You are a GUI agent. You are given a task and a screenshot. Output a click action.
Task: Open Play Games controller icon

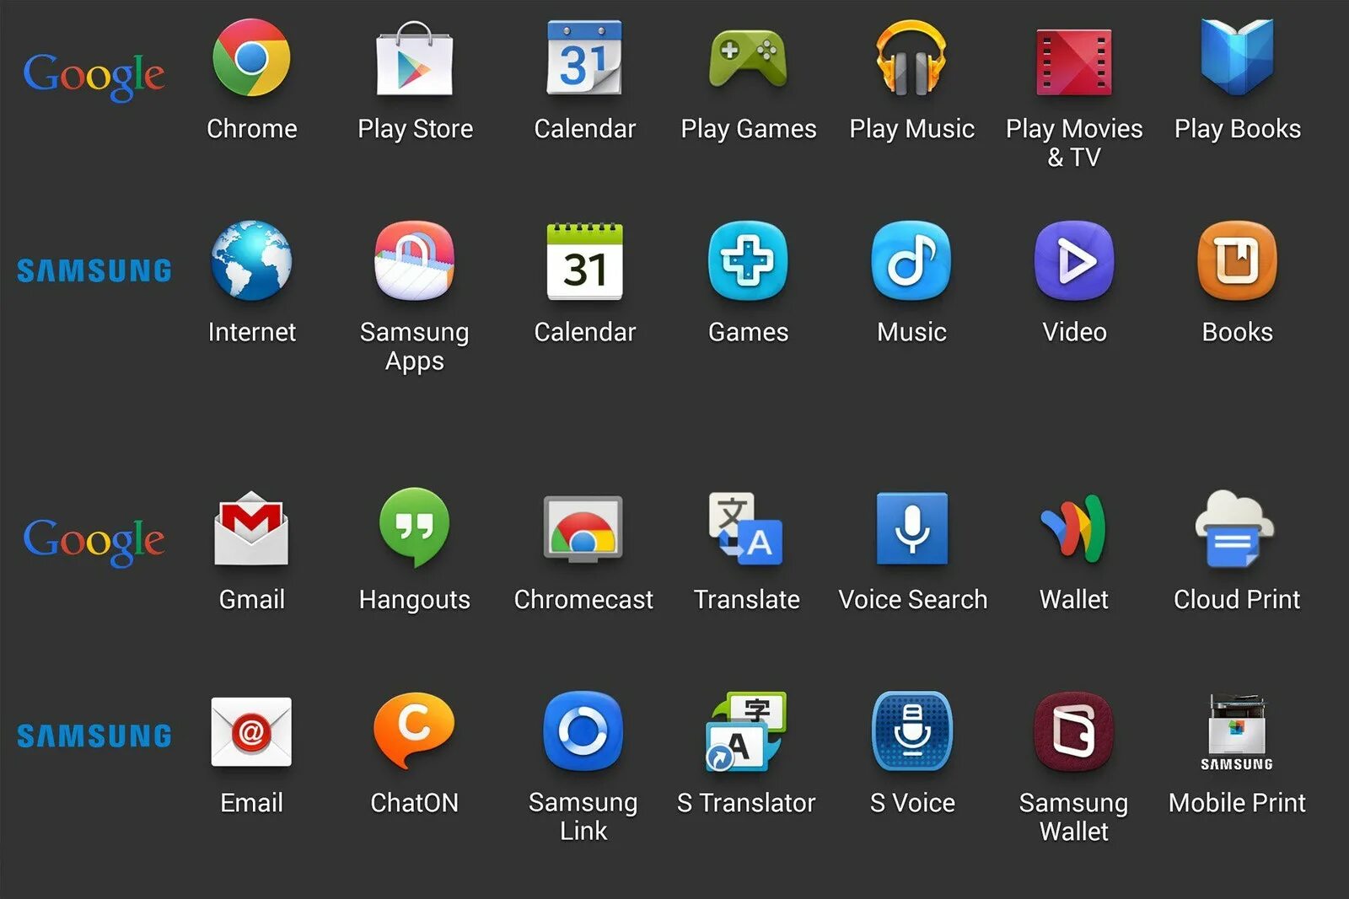tap(748, 58)
